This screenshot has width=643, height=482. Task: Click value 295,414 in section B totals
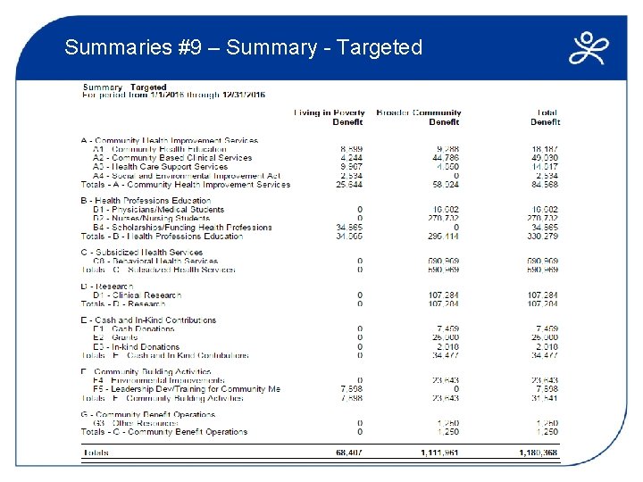[x=443, y=237]
